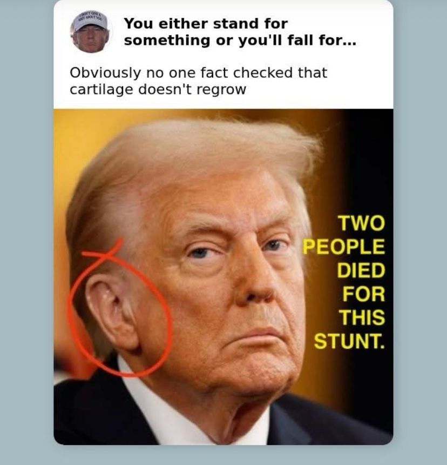The image size is (447, 465).
Task: Click the yellow word "PEOPLE"
Action: pyautogui.click(x=344, y=246)
